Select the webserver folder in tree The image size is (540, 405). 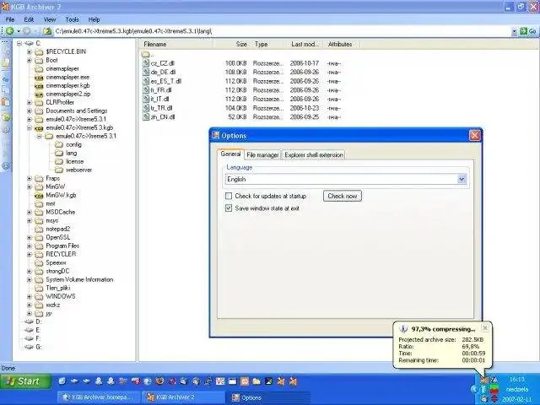coord(78,170)
